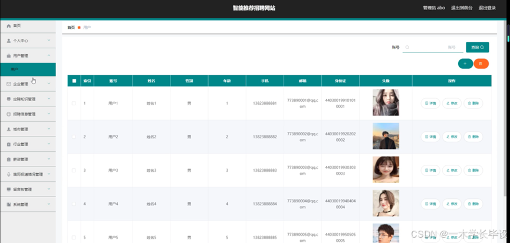Click 退出登录 in top bar
This screenshot has width=510, height=243.
[x=487, y=8]
